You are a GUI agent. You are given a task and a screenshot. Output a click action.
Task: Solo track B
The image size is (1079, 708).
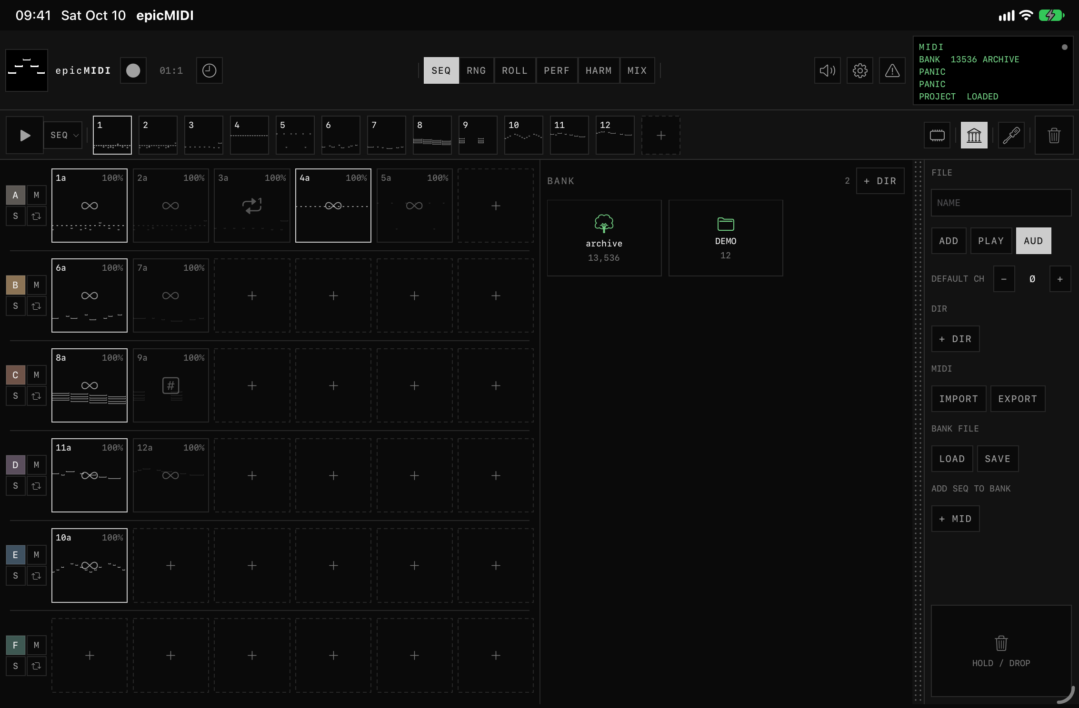point(15,306)
